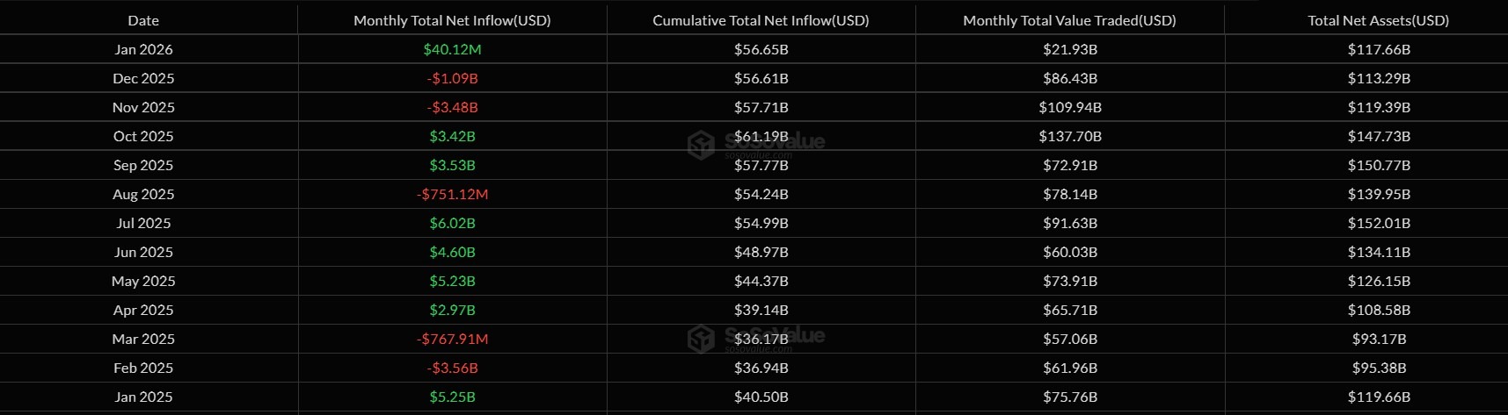Image resolution: width=1508 pixels, height=415 pixels.
Task: Select the $152.01B total net assets cell
Action: pos(1378,223)
